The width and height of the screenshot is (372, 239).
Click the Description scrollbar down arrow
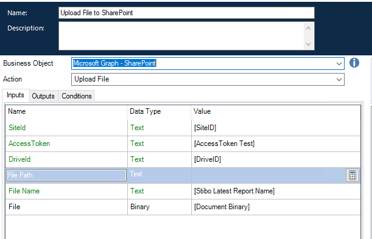click(x=309, y=44)
